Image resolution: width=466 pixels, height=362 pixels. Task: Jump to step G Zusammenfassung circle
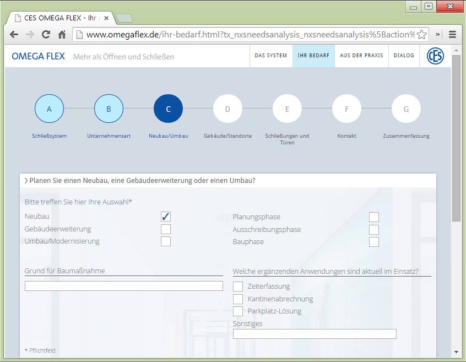click(406, 109)
